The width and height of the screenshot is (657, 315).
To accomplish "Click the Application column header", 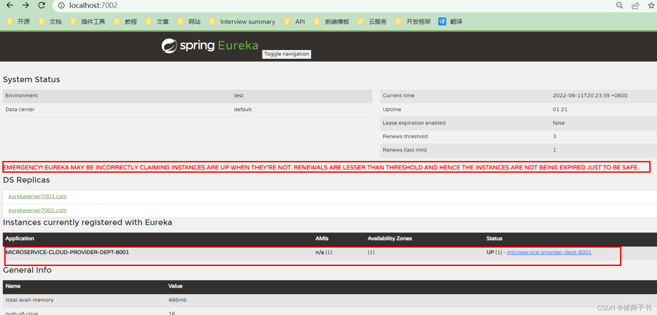I will (x=20, y=238).
